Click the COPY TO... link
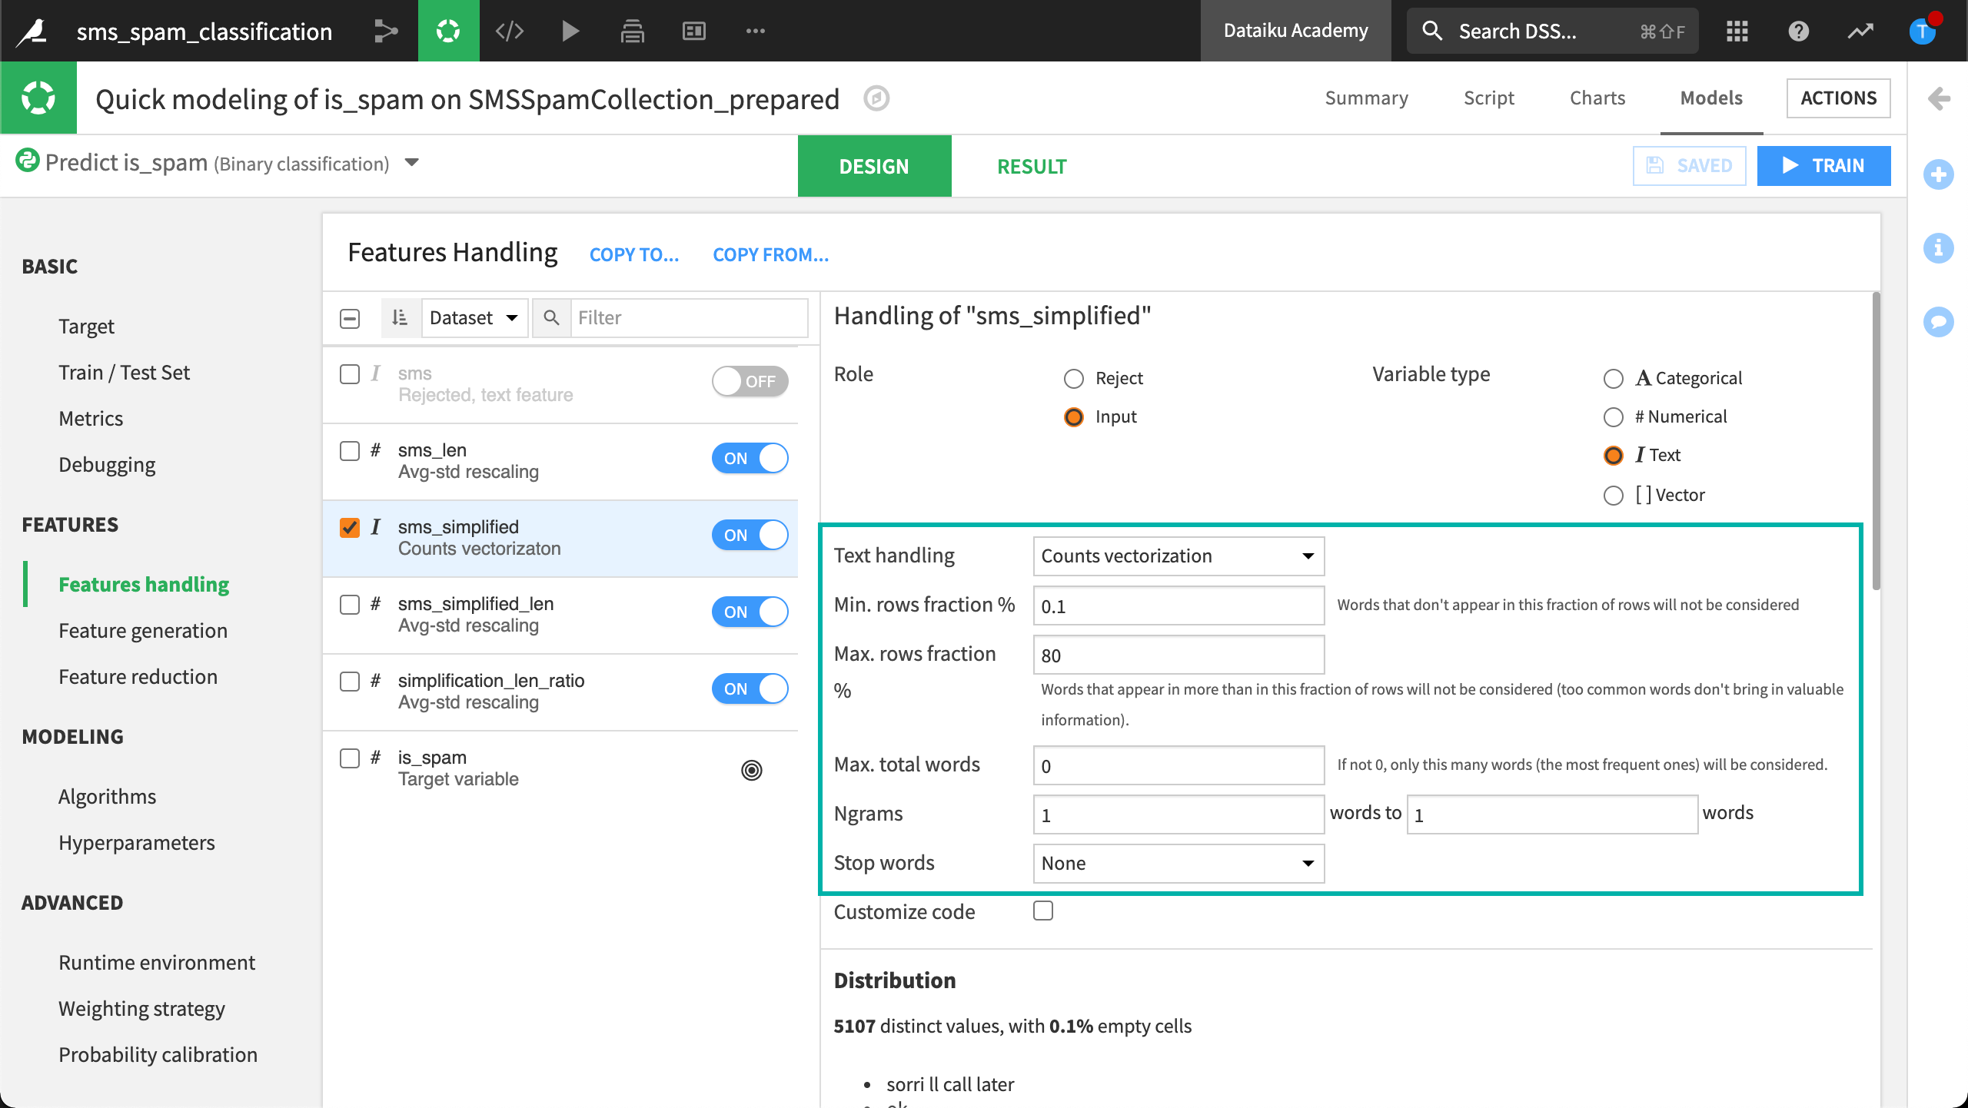The image size is (1968, 1108). point(634,254)
